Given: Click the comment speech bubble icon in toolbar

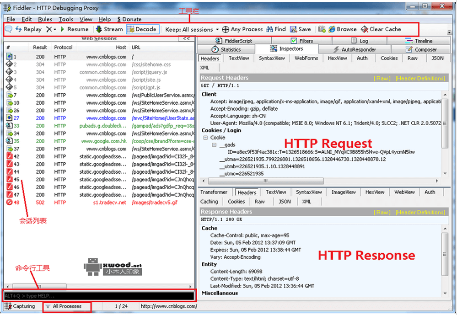Looking at the screenshot, I should (x=8, y=29).
